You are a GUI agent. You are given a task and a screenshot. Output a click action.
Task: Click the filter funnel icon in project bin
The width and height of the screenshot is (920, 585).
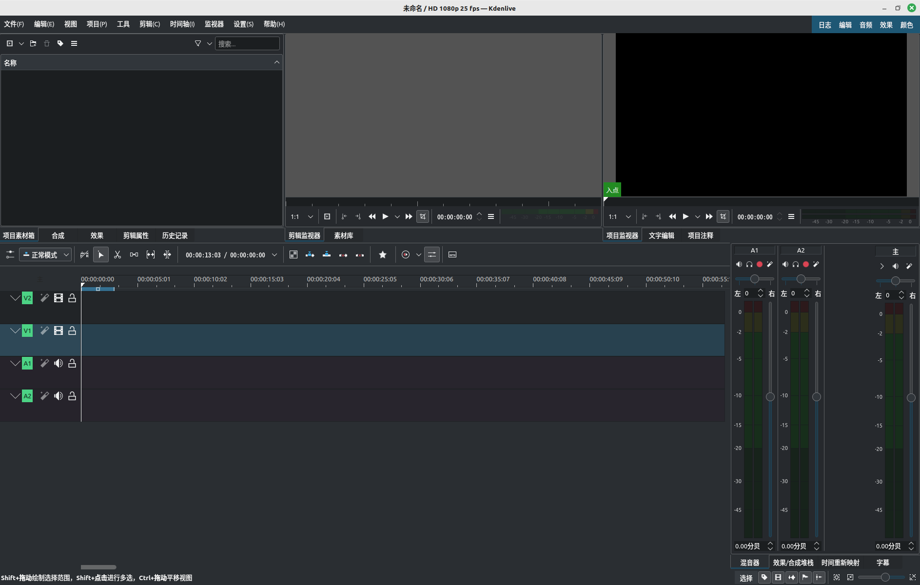tap(198, 43)
